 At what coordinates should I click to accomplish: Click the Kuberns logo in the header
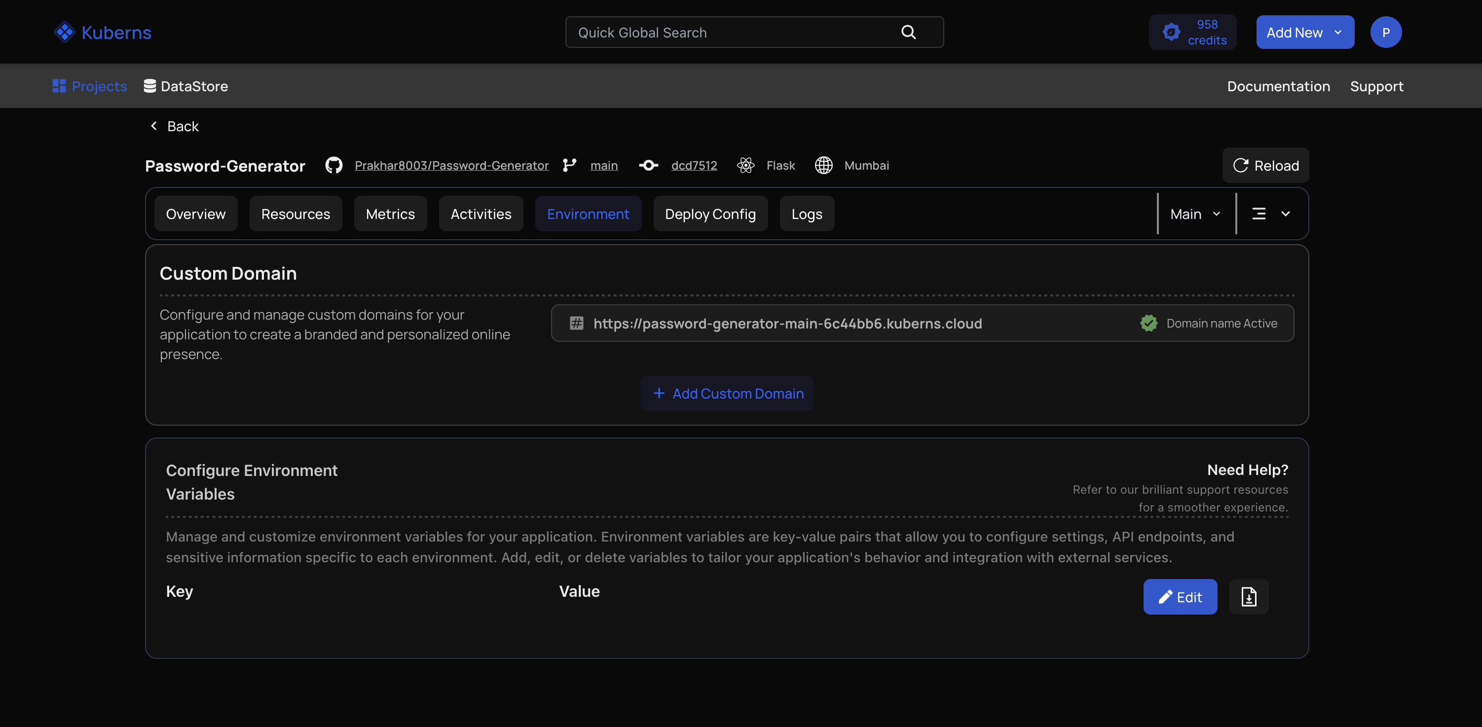[x=103, y=32]
